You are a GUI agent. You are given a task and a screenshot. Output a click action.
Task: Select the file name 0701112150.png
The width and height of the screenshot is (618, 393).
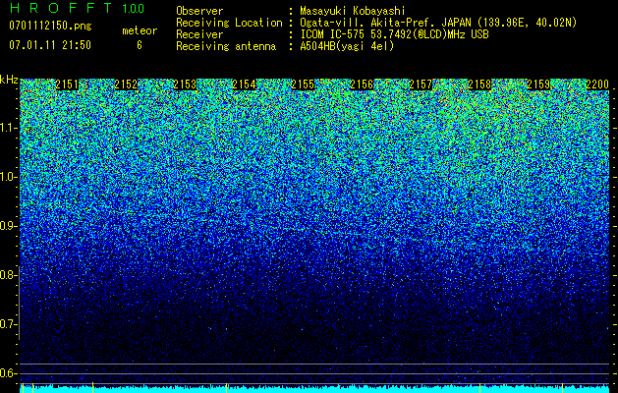tap(50, 27)
